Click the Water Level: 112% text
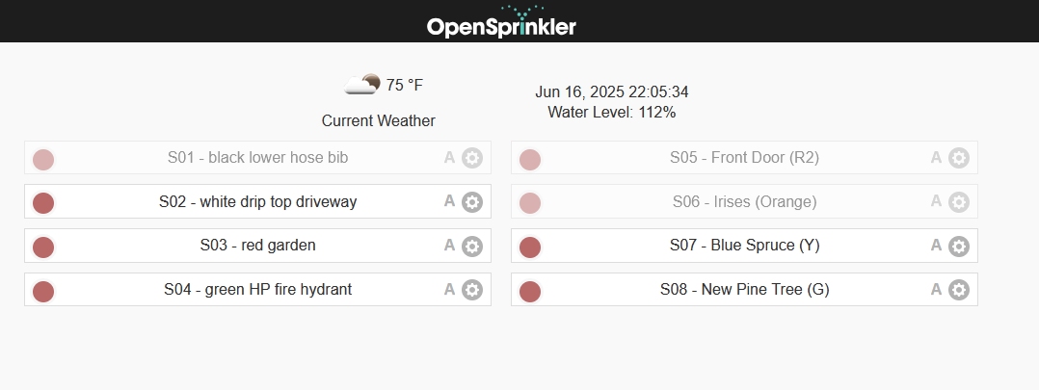 click(x=612, y=113)
